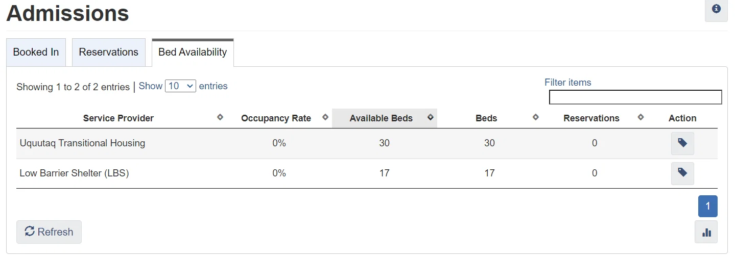Image resolution: width=735 pixels, height=259 pixels.
Task: Click the info icon at top right
Action: [716, 9]
